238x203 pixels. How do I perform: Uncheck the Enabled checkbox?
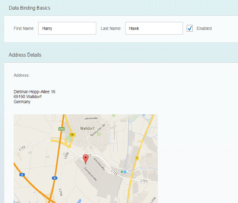pos(190,28)
